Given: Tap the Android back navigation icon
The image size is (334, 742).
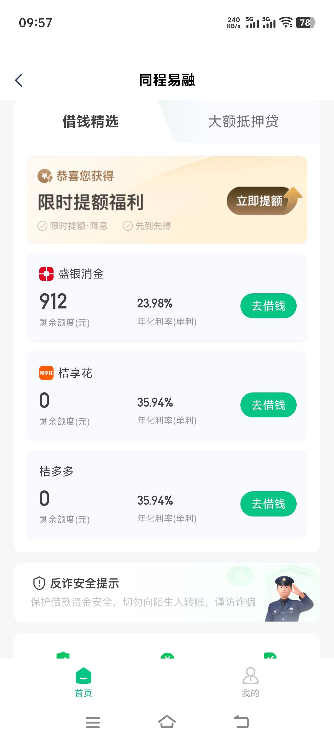Looking at the screenshot, I should coord(241,722).
